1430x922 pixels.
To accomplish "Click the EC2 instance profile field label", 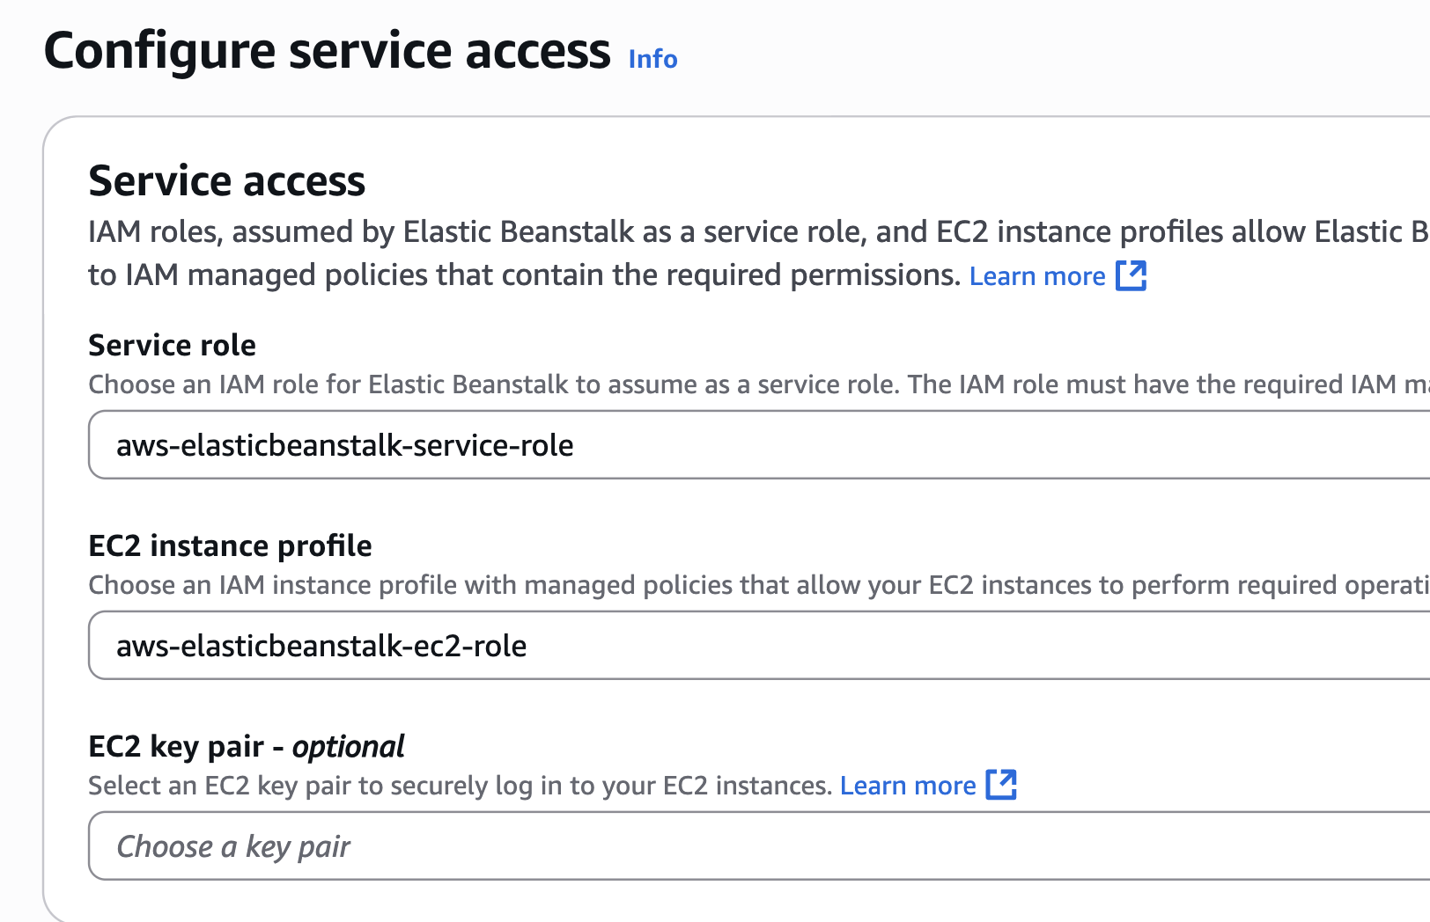I will 231,545.
